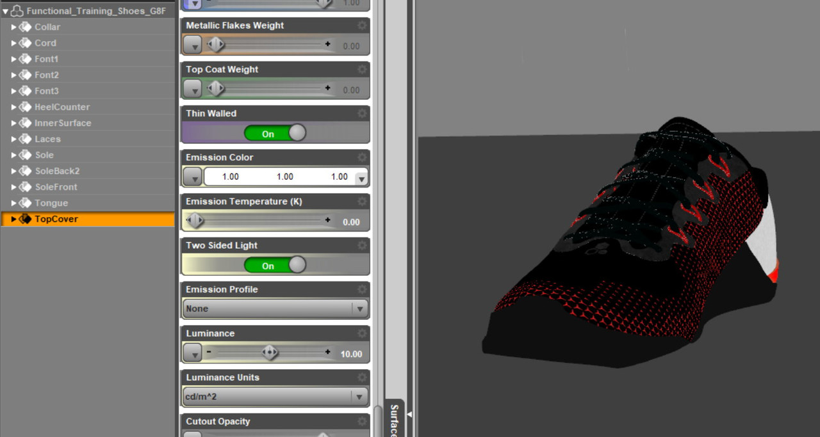
Task: Select the Sole surface row
Action: pyautogui.click(x=88, y=155)
